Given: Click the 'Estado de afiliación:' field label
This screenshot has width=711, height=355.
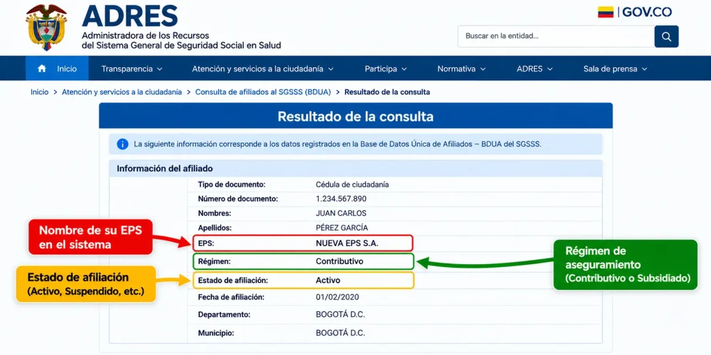Looking at the screenshot, I should (x=233, y=280).
